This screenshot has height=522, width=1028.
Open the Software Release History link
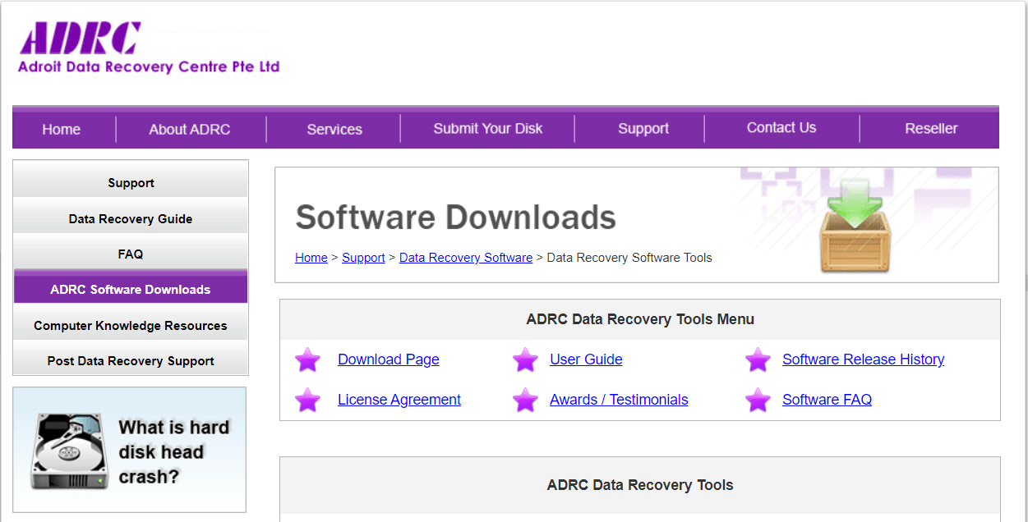point(864,359)
